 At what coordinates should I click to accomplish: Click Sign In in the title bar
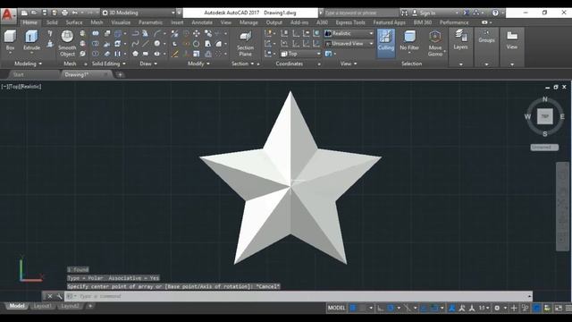pyautogui.click(x=427, y=13)
